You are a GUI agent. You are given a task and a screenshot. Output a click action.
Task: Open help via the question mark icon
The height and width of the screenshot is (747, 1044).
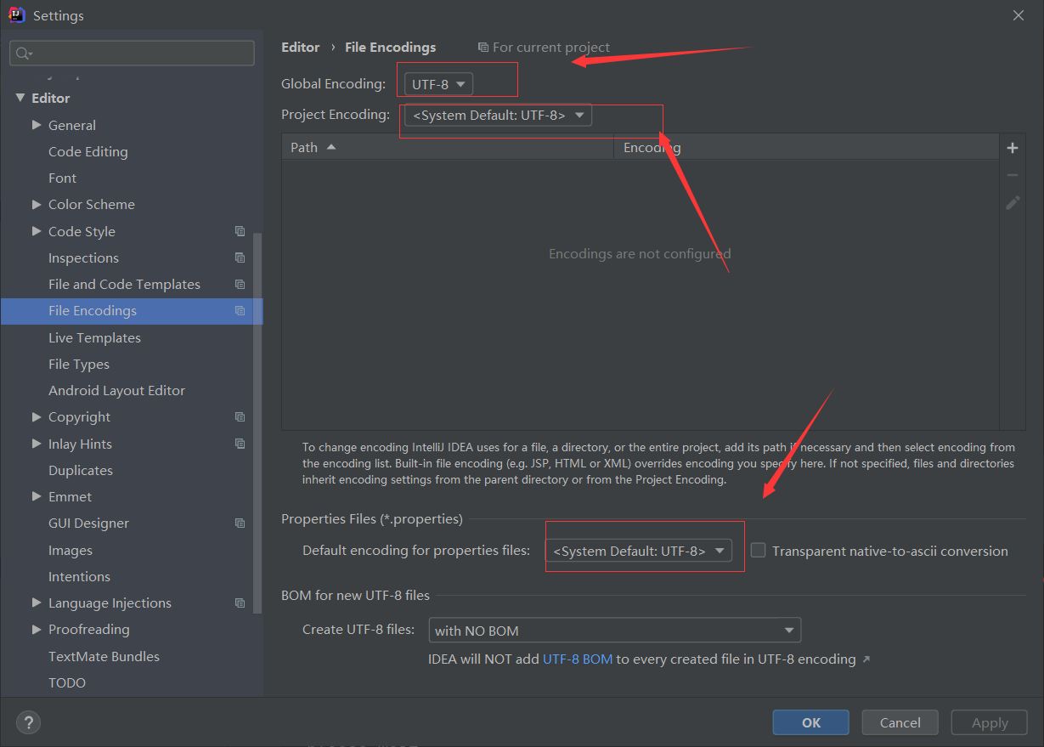coord(28,722)
